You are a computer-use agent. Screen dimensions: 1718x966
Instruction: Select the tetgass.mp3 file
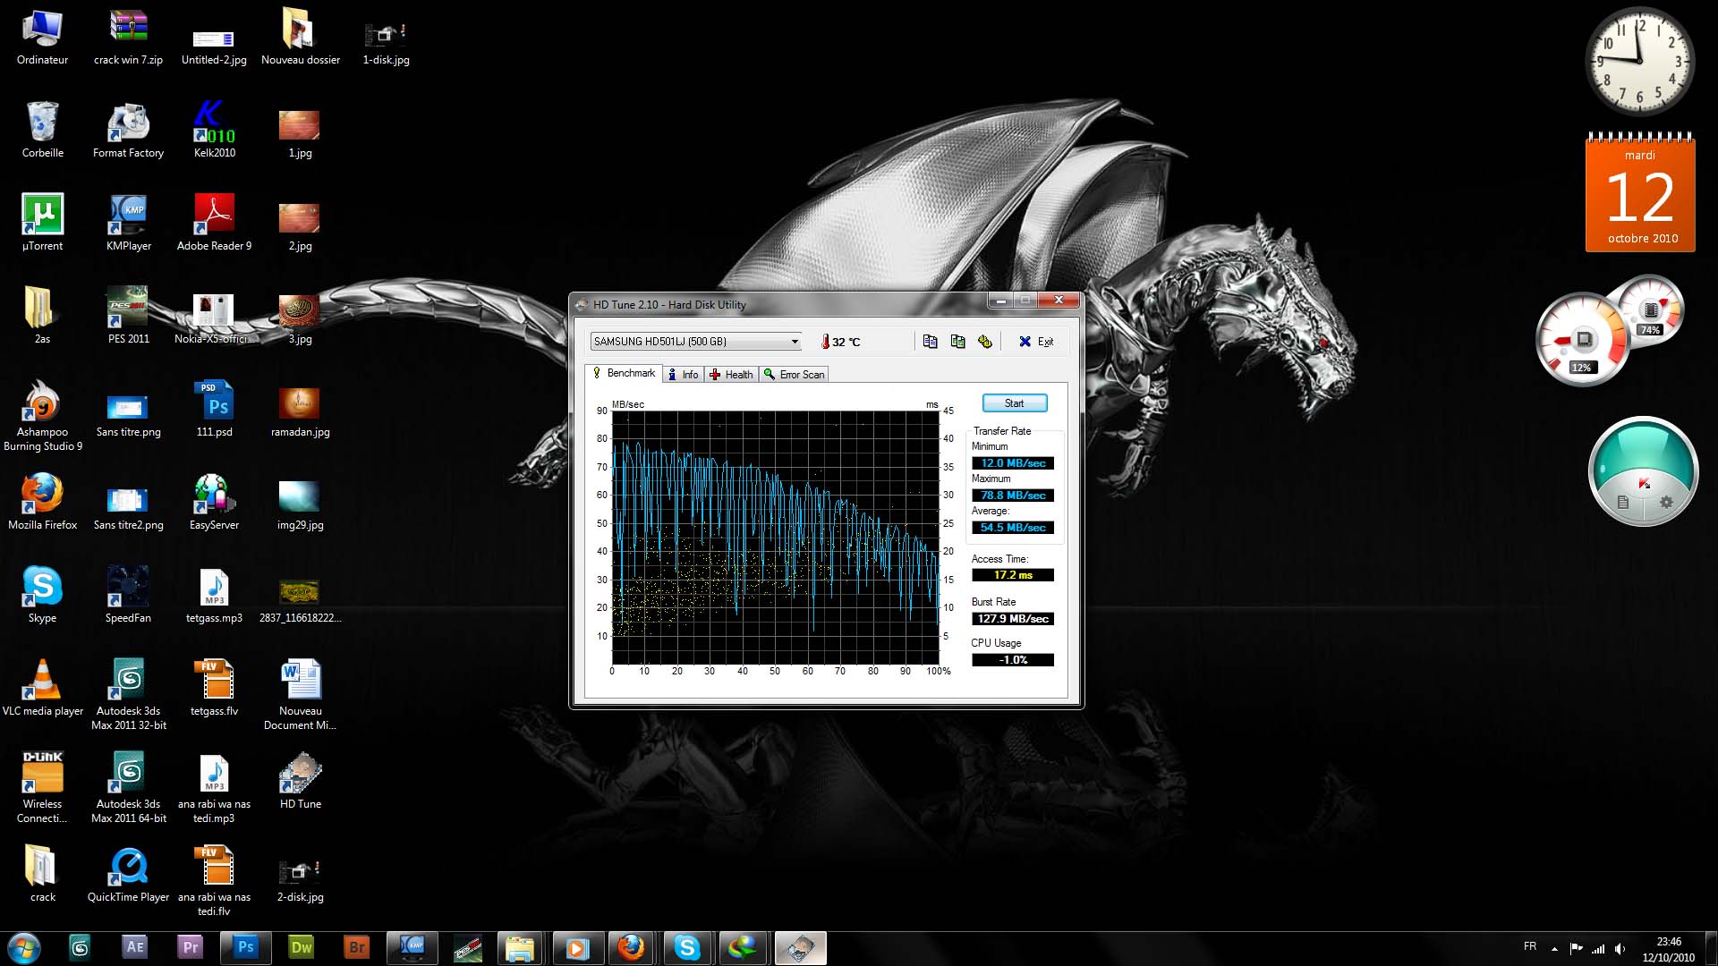214,595
